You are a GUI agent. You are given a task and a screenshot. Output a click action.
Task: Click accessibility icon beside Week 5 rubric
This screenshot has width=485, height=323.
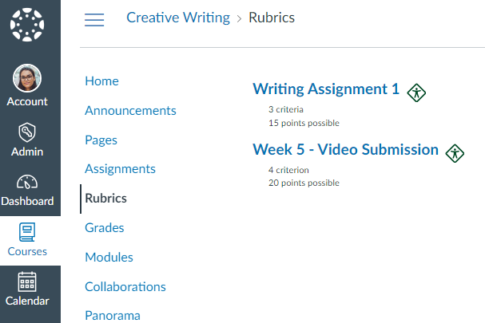pos(455,152)
